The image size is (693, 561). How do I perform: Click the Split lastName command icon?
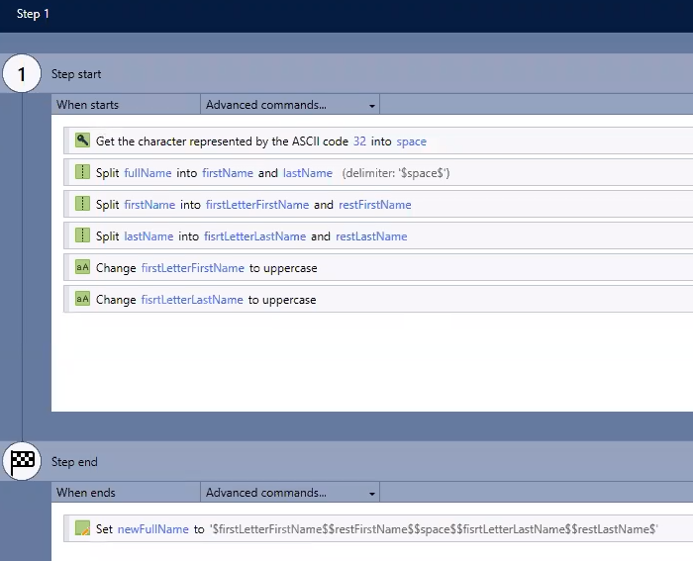click(82, 236)
